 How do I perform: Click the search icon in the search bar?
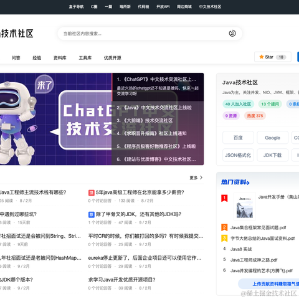pos(232,33)
